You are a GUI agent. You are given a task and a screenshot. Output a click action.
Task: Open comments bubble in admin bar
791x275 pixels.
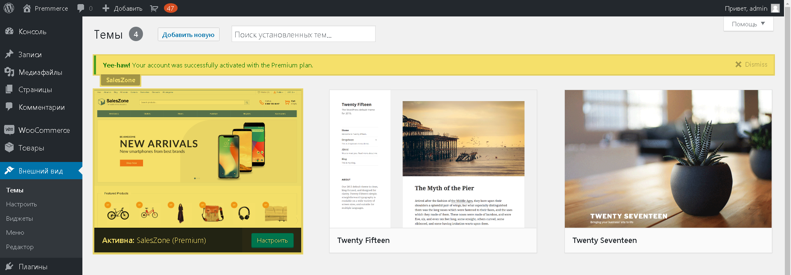tap(81, 8)
